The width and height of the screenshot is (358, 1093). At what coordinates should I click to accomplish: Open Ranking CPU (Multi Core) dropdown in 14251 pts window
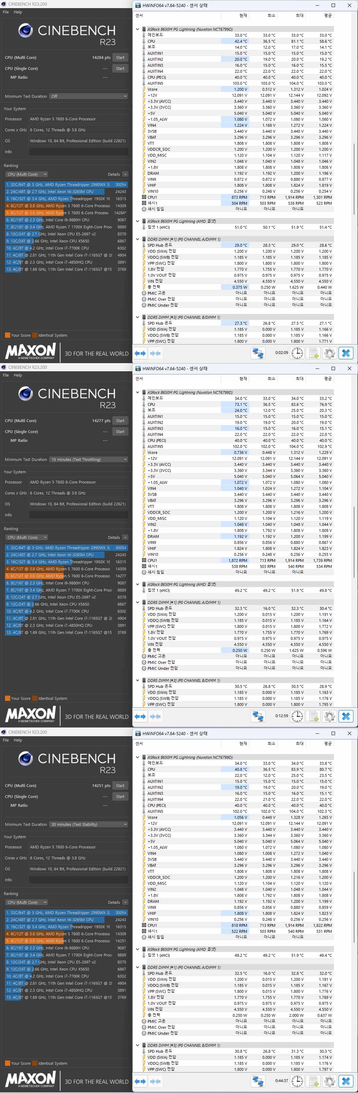tap(26, 902)
